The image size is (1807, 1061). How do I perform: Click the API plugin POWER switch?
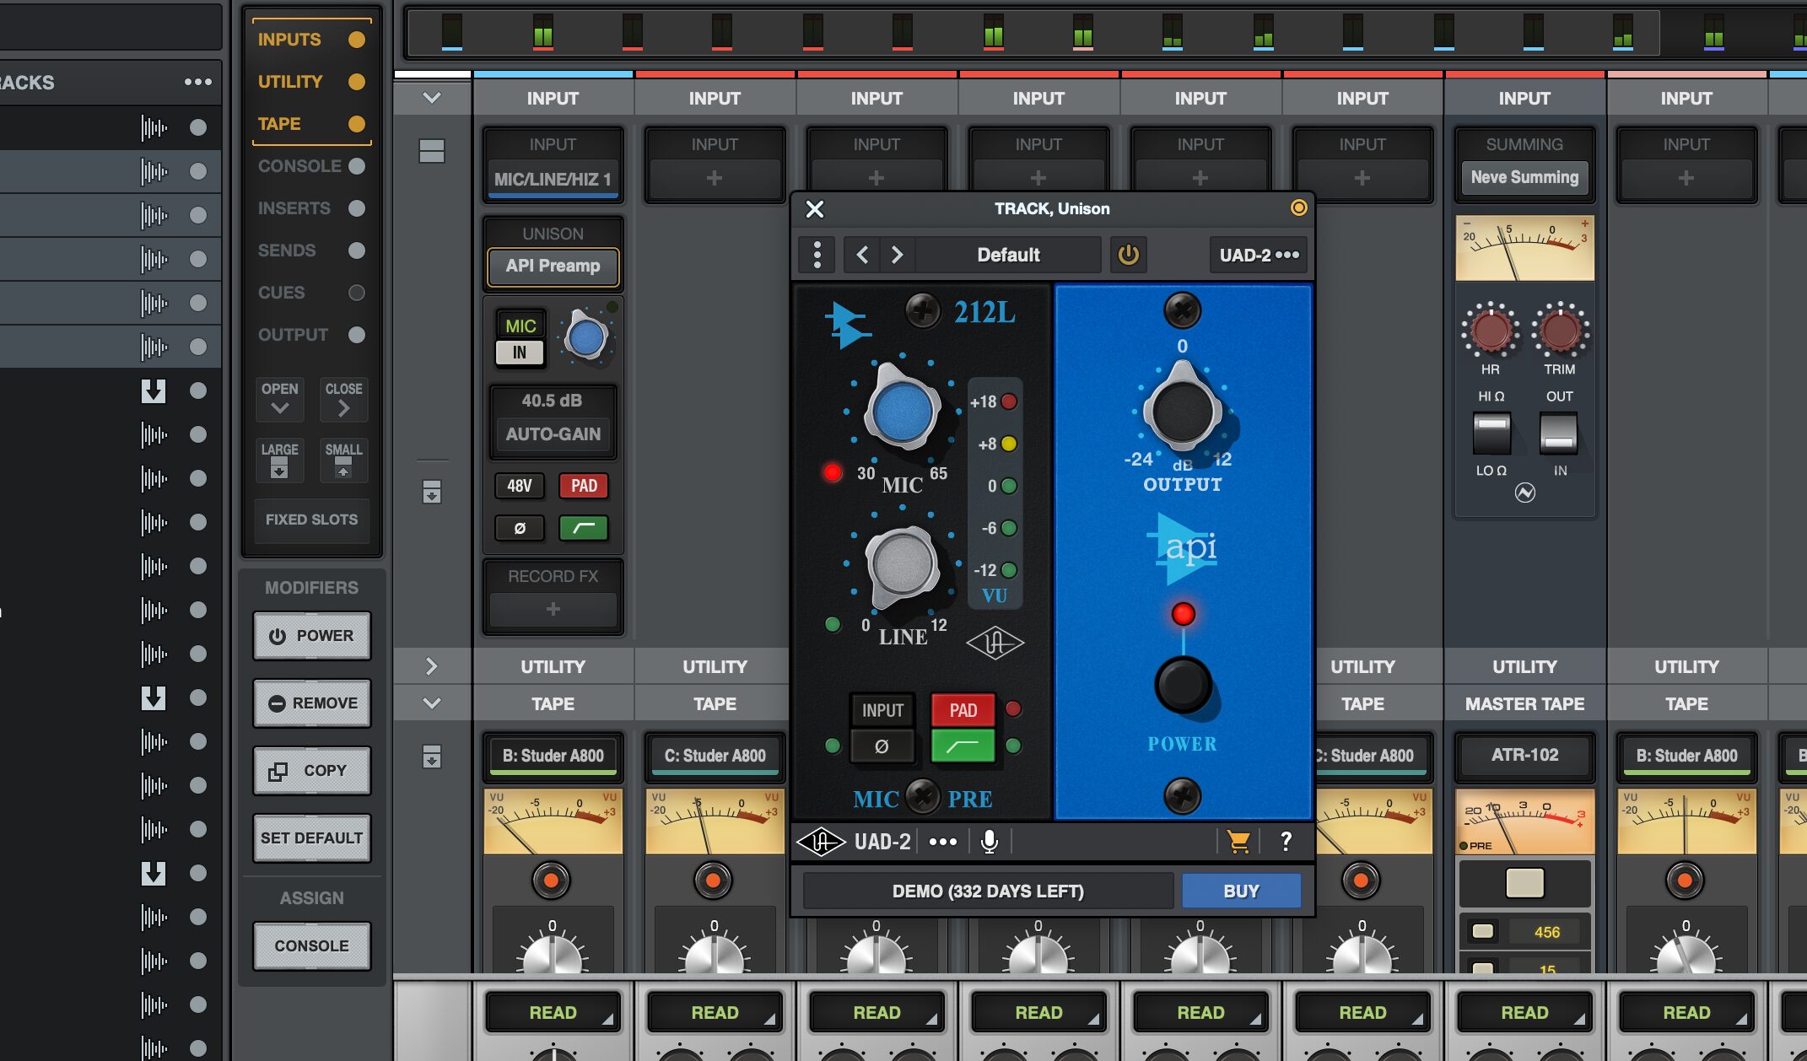1183,685
